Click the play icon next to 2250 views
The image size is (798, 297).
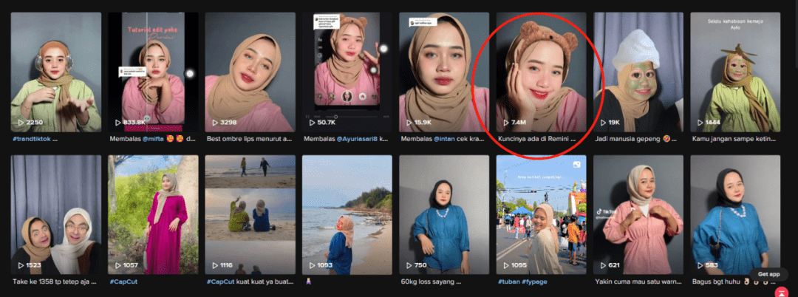[21, 123]
